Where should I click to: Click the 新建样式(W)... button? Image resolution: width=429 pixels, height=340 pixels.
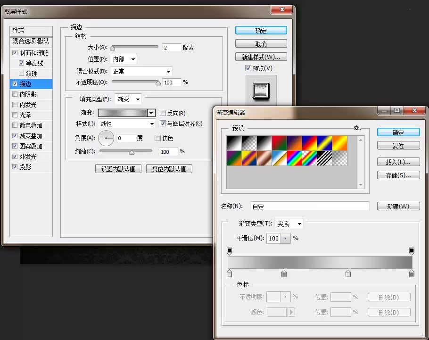tap(261, 57)
